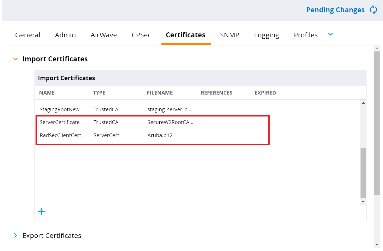This screenshot has width=383, height=251.
Task: Collapse the Import Certificates section
Action: pos(16,59)
